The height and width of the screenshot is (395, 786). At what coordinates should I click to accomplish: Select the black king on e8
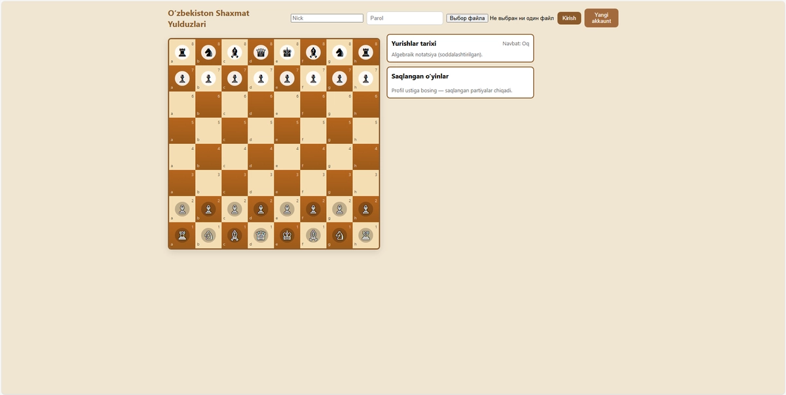pos(287,52)
